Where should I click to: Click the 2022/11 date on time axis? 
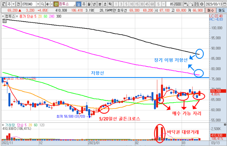point(7,143)
